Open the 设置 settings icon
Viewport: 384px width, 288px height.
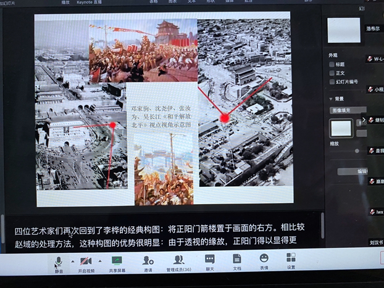291,257
